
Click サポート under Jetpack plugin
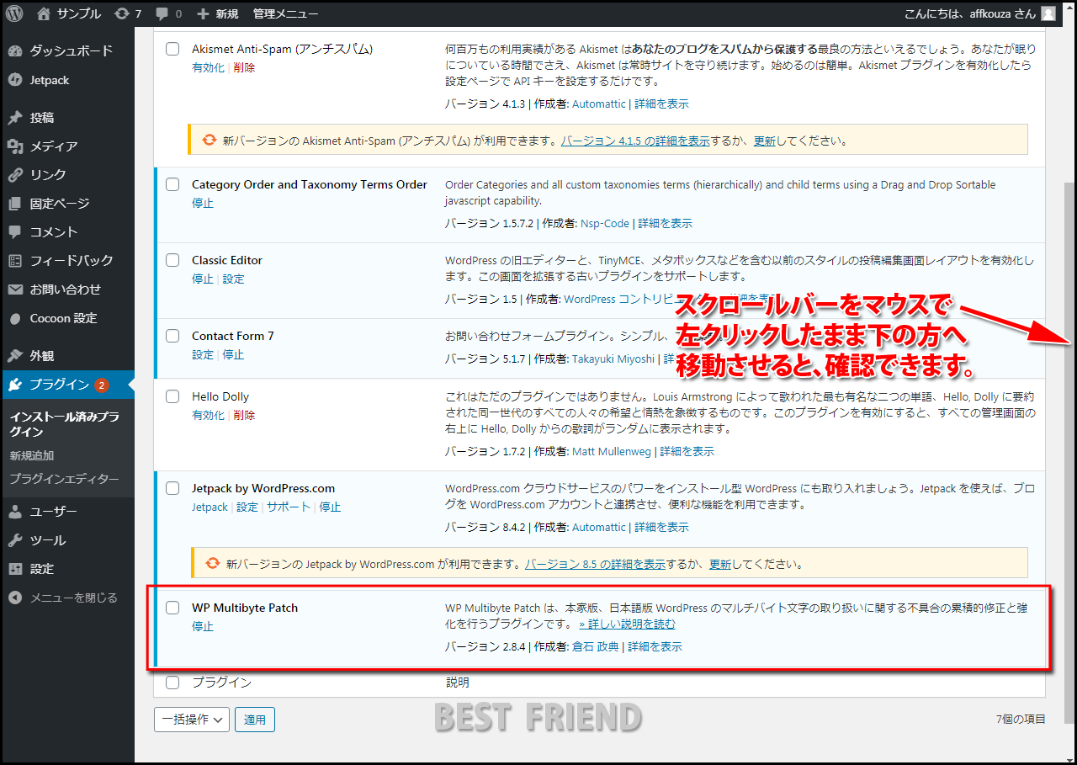(x=289, y=507)
